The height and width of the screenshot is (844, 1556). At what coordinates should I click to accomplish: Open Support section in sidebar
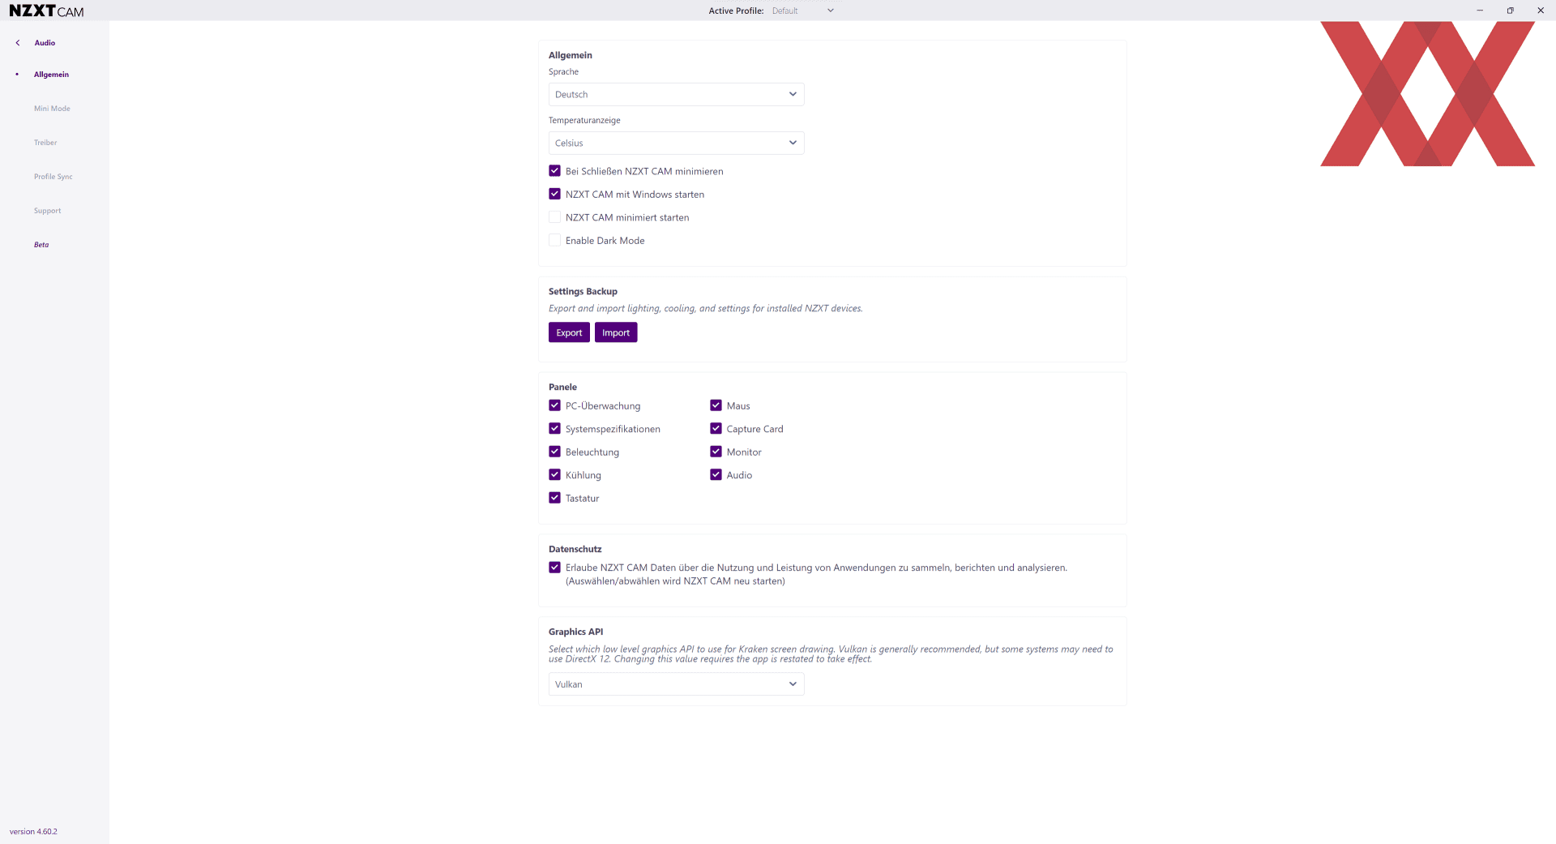pyautogui.click(x=47, y=211)
